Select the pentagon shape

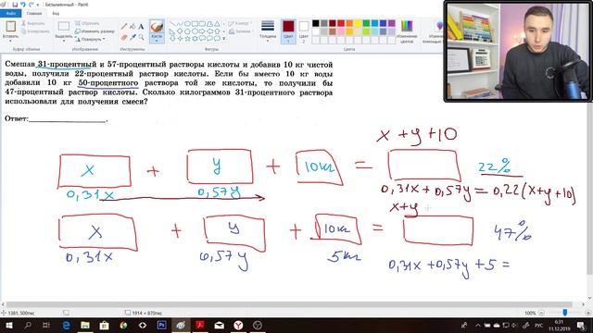(x=187, y=31)
